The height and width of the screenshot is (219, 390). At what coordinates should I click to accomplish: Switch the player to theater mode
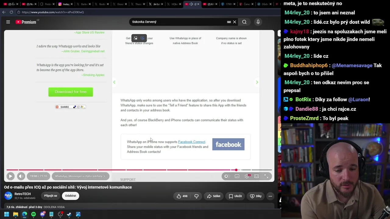257,176
